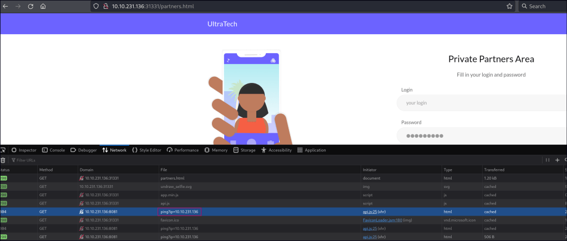Activate the element picker icon in DevTools
Viewport: 567px width, 241px height.
(3, 150)
